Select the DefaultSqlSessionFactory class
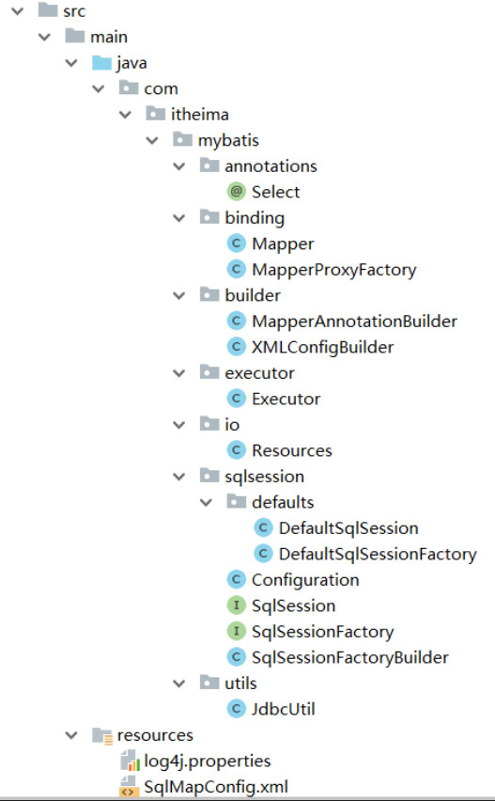Viewport: 495px width, 801px height. coord(378,554)
